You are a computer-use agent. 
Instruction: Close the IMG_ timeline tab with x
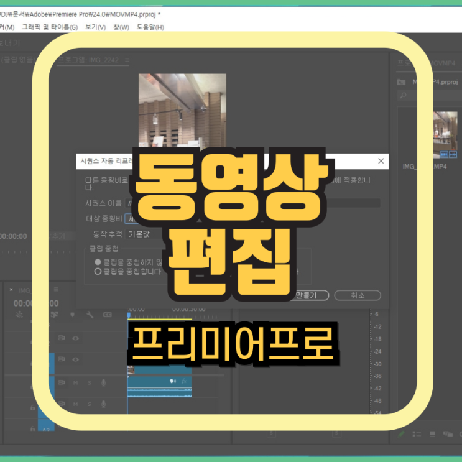point(11,290)
